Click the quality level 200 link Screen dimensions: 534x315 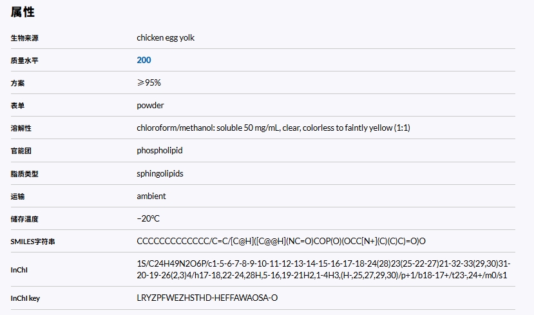coord(144,60)
